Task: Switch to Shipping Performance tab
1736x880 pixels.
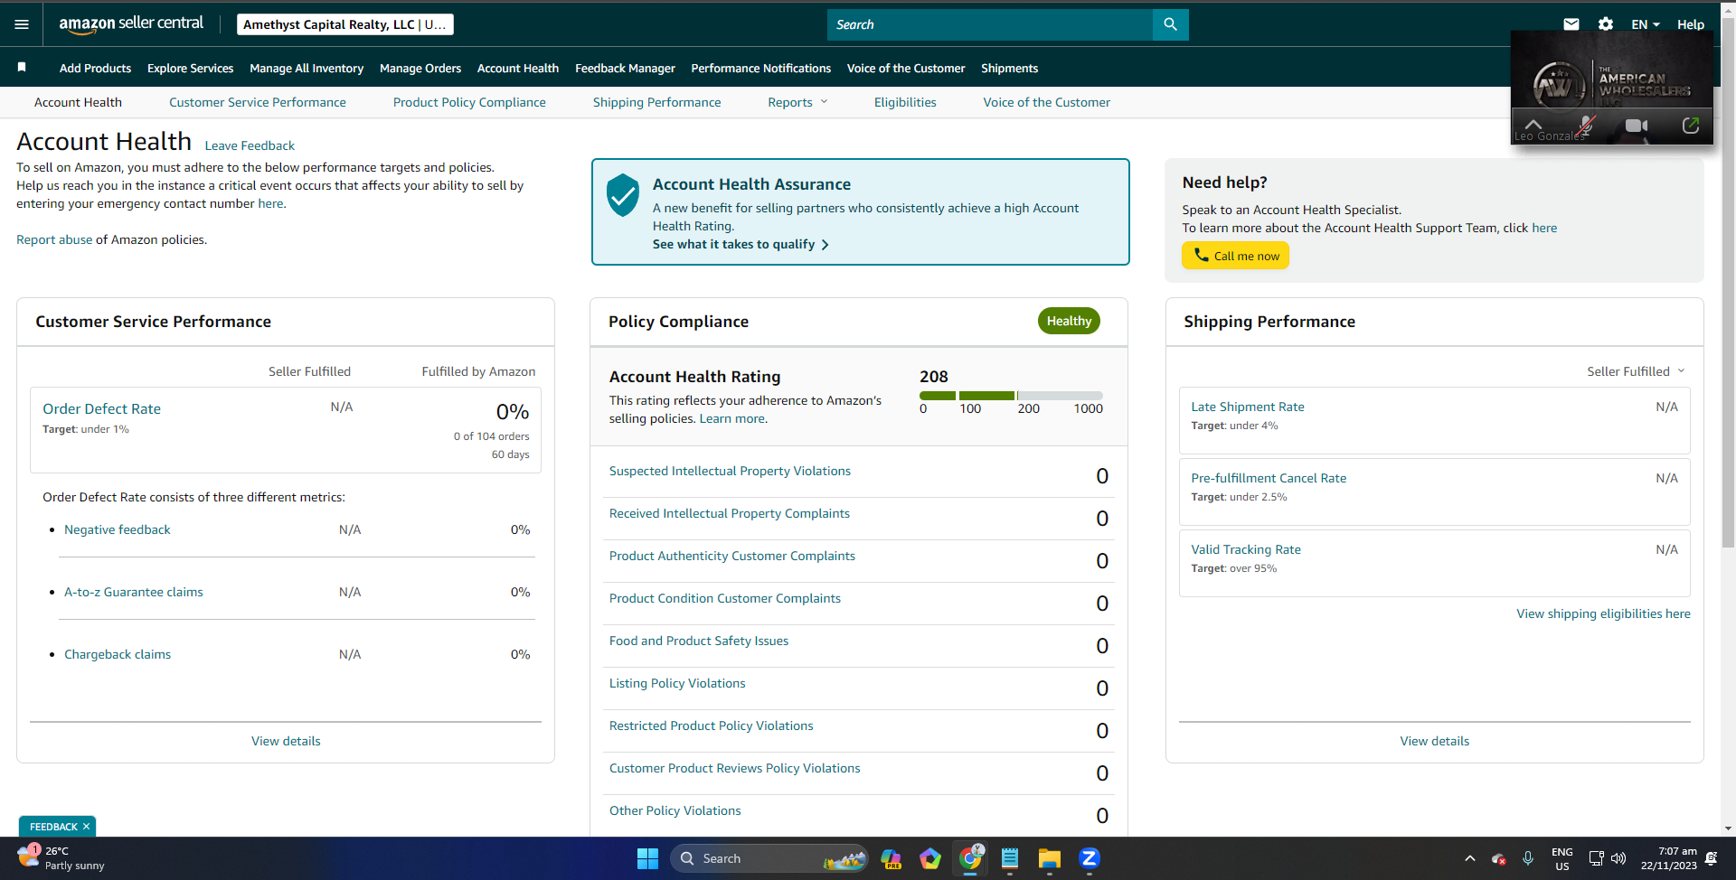Action: click(x=656, y=102)
